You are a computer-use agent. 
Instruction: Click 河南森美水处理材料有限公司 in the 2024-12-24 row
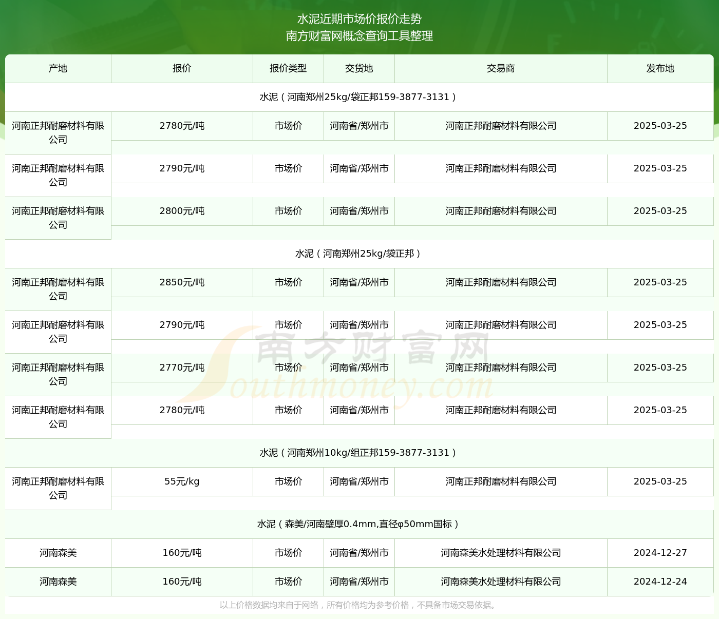501,582
